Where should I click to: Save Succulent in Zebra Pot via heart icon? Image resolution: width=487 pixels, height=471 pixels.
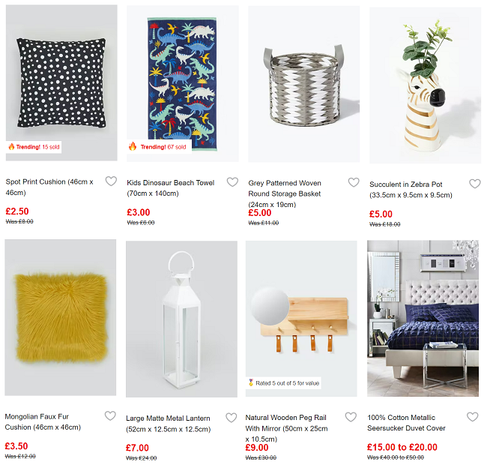point(475,184)
